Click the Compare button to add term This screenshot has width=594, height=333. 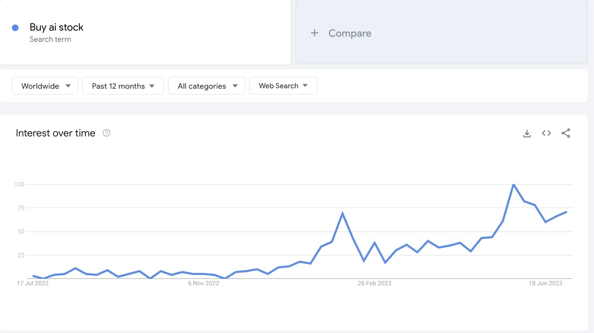(x=349, y=33)
